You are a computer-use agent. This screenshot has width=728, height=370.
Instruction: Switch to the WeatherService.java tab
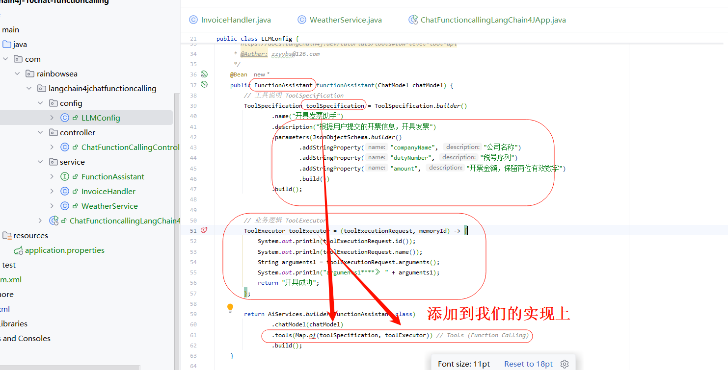tap(340, 20)
